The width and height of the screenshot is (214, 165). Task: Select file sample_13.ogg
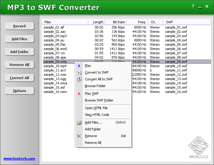[55, 79]
